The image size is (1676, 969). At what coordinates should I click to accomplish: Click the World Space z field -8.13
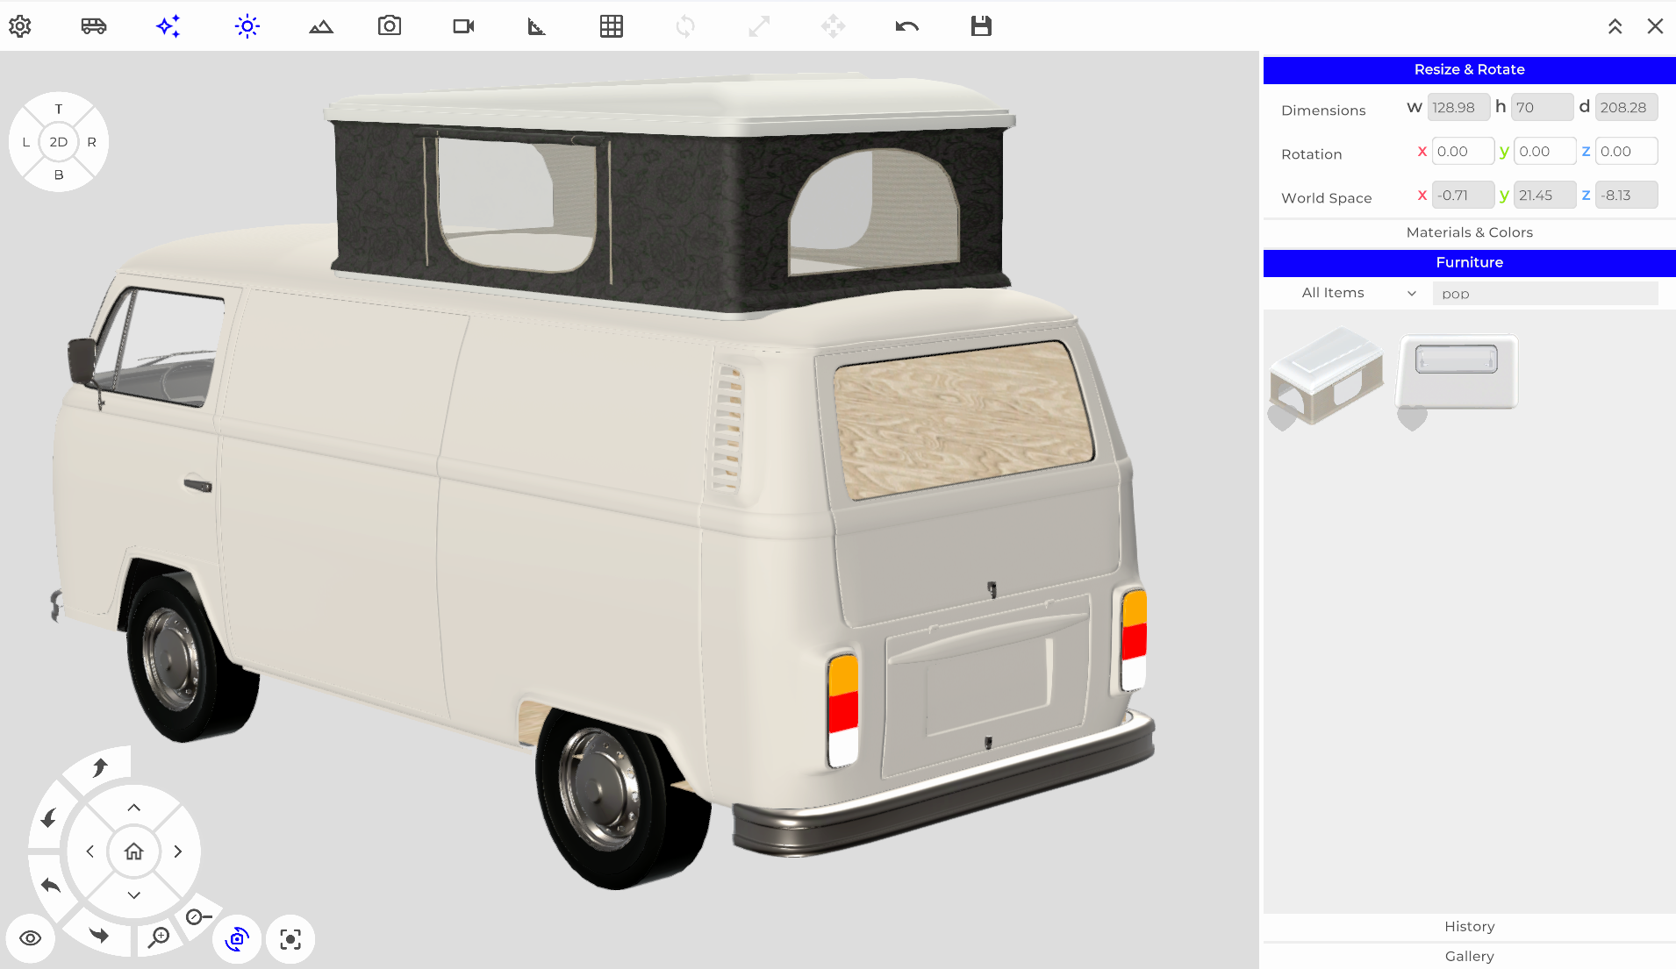(x=1626, y=196)
